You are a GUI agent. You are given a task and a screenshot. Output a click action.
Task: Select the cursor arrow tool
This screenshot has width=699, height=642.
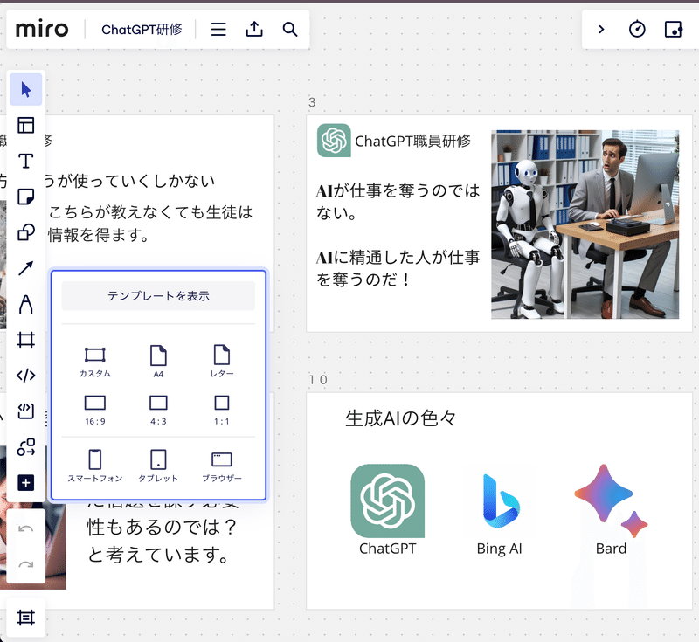26,90
